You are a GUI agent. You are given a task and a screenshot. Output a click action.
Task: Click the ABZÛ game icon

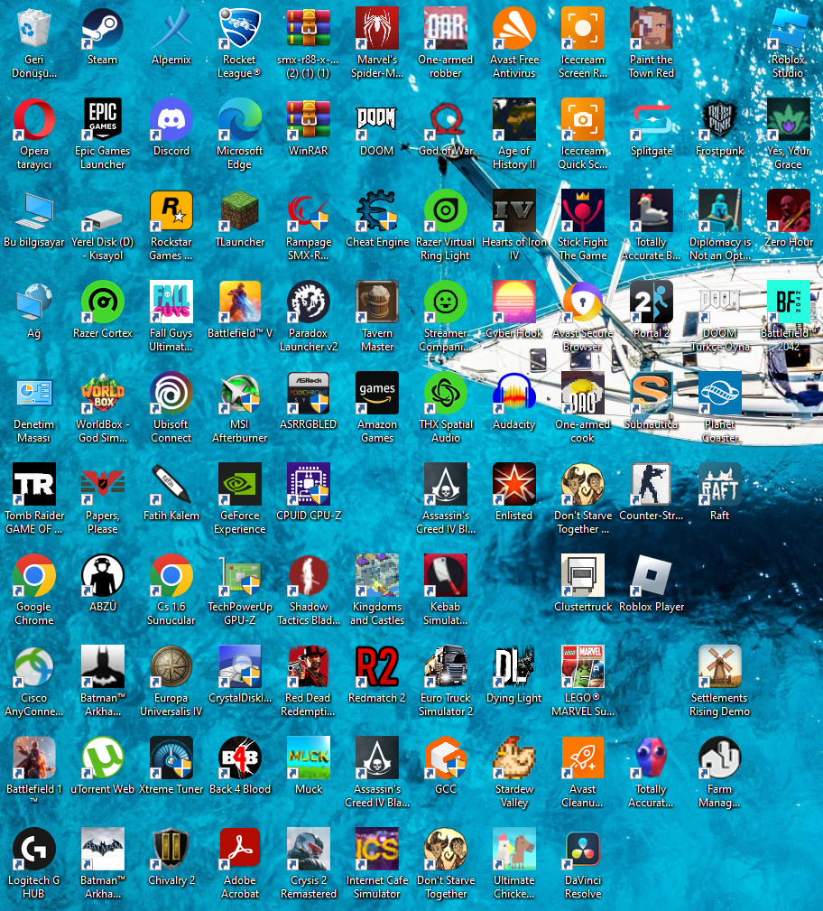[102, 576]
